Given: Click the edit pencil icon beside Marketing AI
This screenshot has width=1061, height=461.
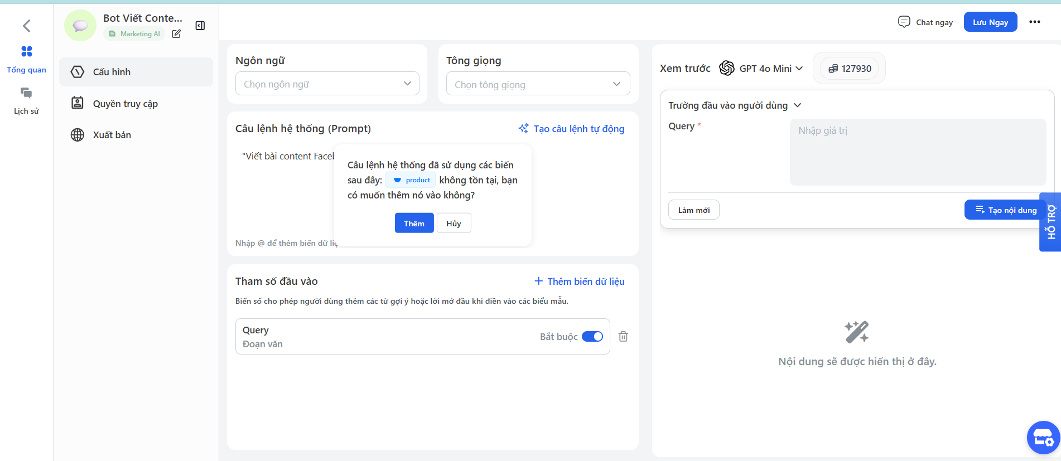Looking at the screenshot, I should coord(176,34).
